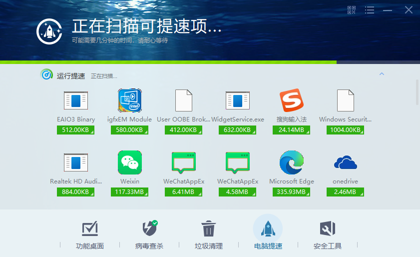Open the 垃圾清理 tab

click(209, 234)
